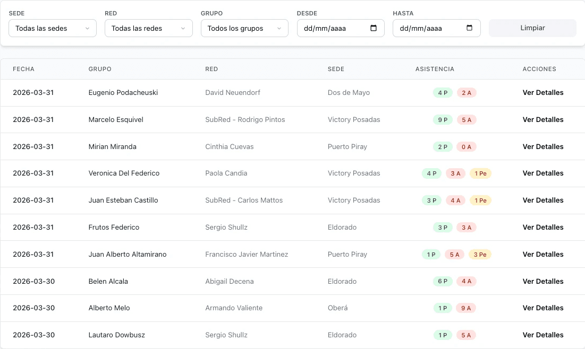Click the "3 Pe" badge in Juan Alberto Altamirano's row
The width and height of the screenshot is (585, 349).
pos(480,254)
